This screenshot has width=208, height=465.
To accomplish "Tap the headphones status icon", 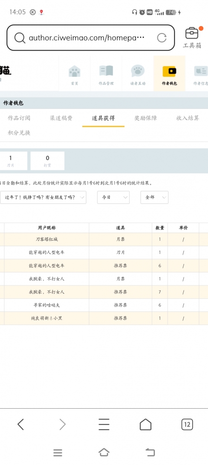I will (135, 12).
